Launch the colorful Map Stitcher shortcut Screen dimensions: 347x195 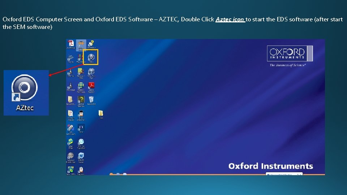(80, 58)
